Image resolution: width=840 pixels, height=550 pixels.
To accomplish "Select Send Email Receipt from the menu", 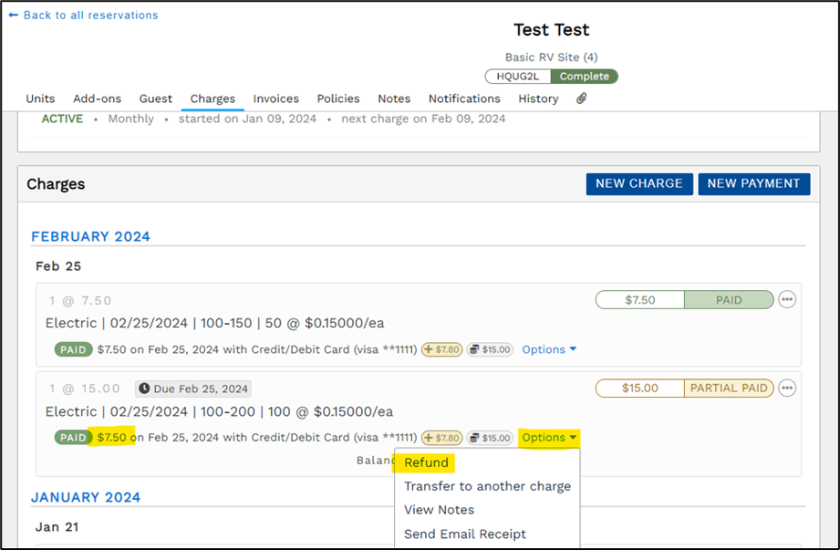I will click(x=465, y=534).
